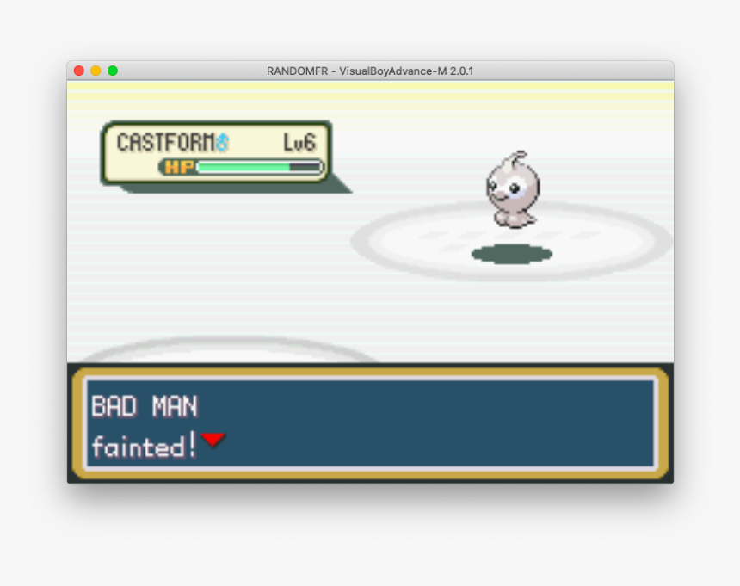
Task: Click the CASTFORM name in status box
Action: (x=165, y=143)
